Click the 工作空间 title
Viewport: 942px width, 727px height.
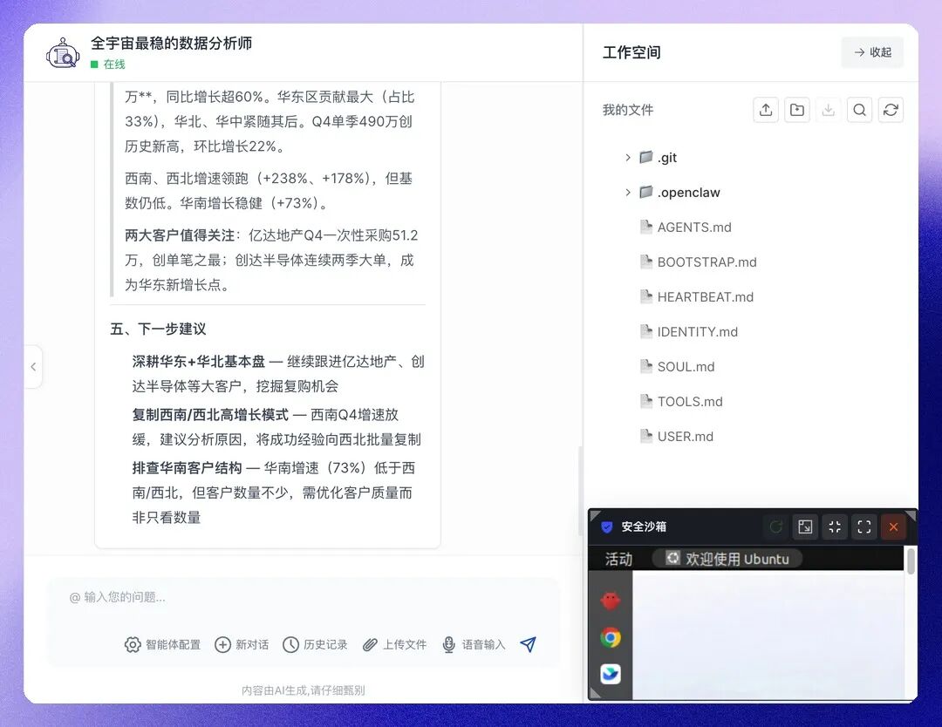click(631, 52)
